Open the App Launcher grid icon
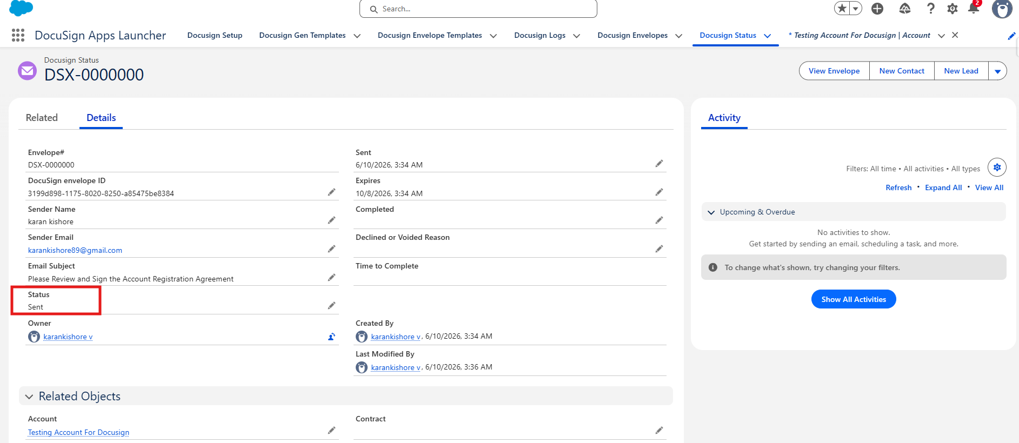 pos(18,35)
